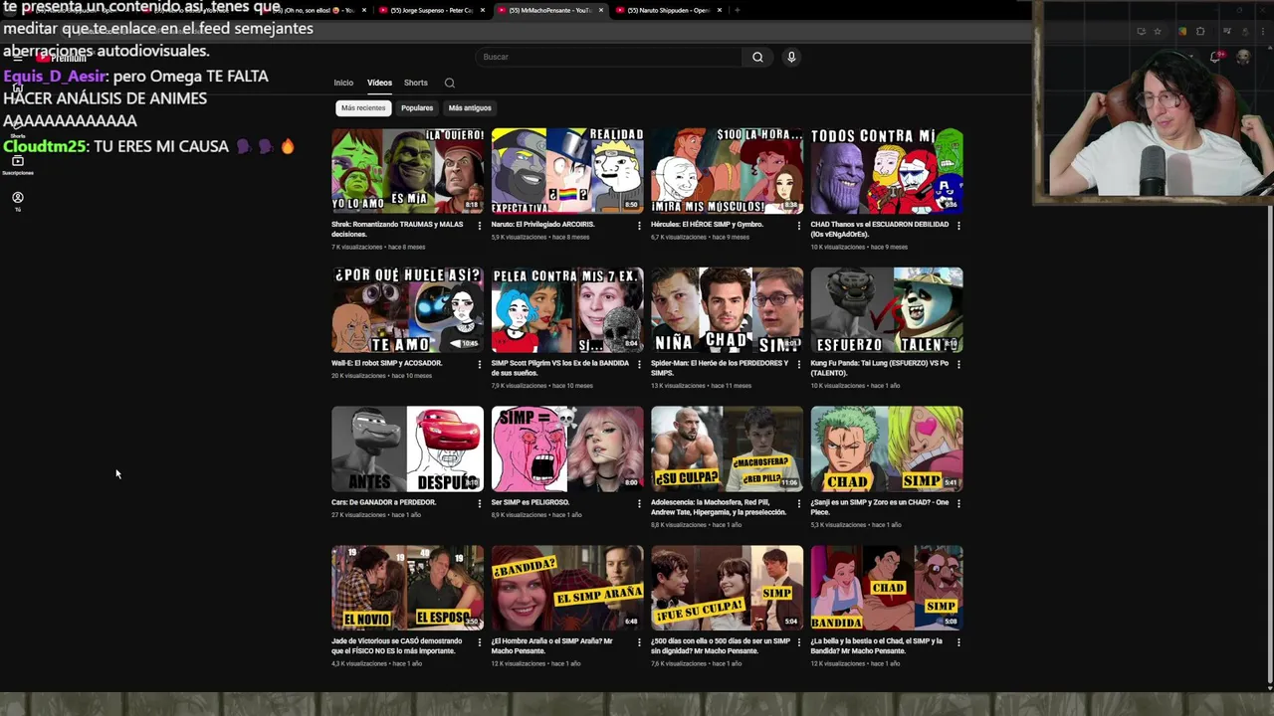This screenshot has width=1274, height=716.
Task: Open the Zoro Chad vs Sanji Simp thumbnail
Action: [887, 448]
